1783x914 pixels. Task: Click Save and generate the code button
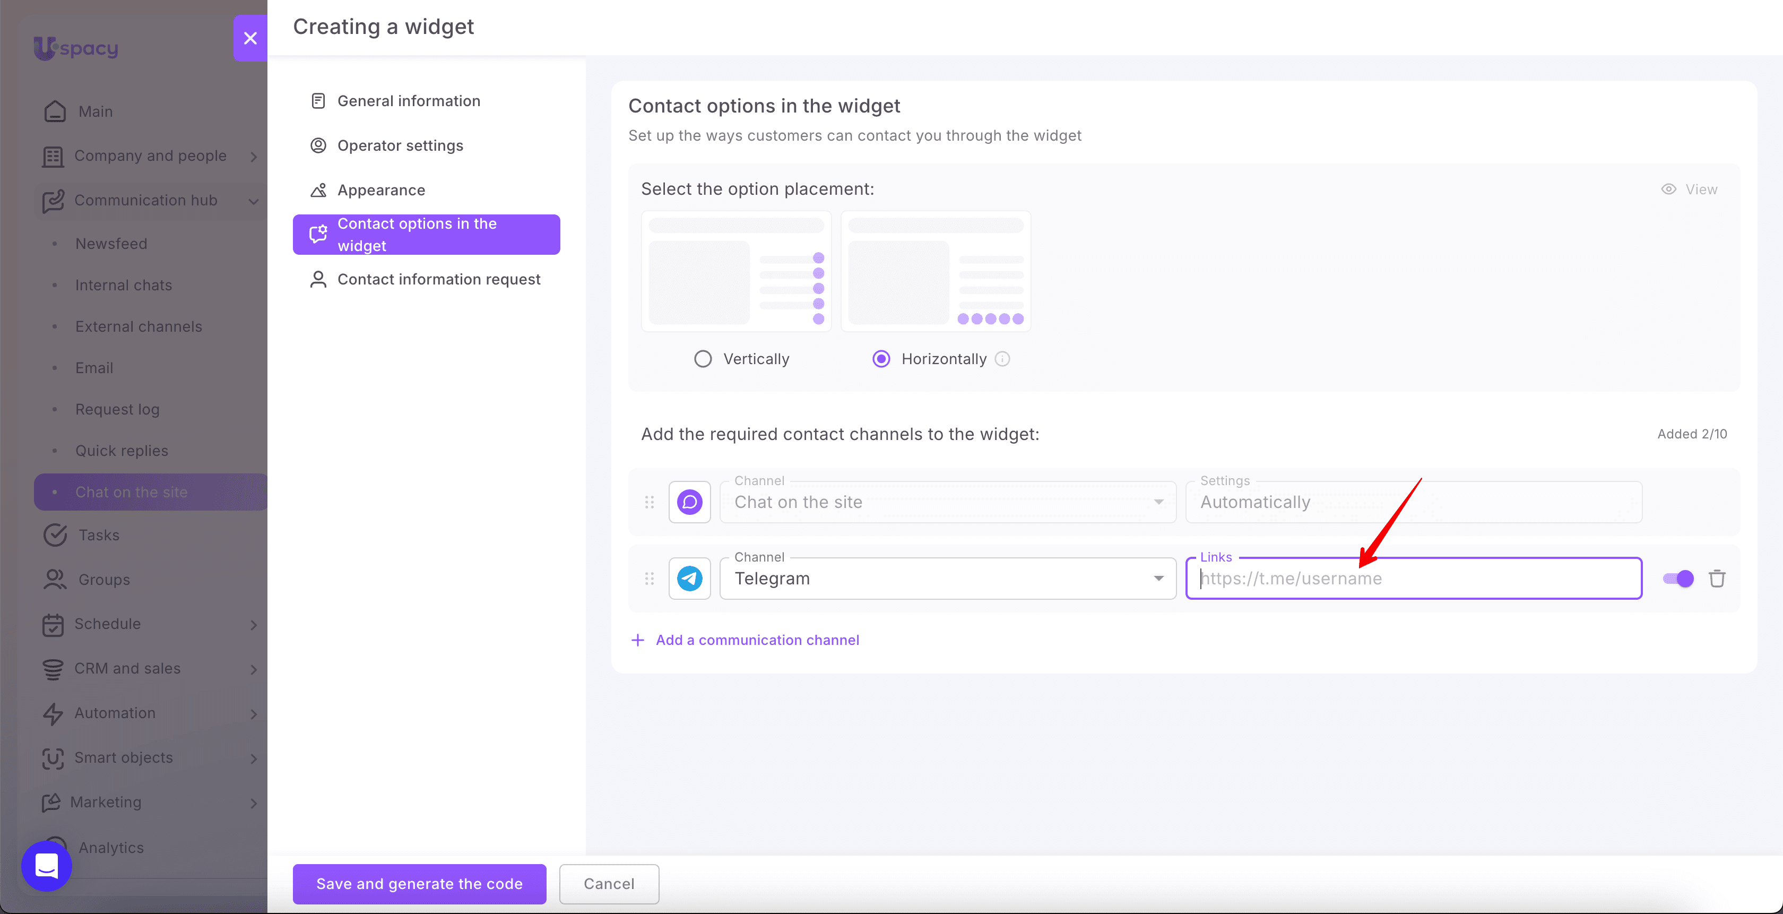click(419, 884)
